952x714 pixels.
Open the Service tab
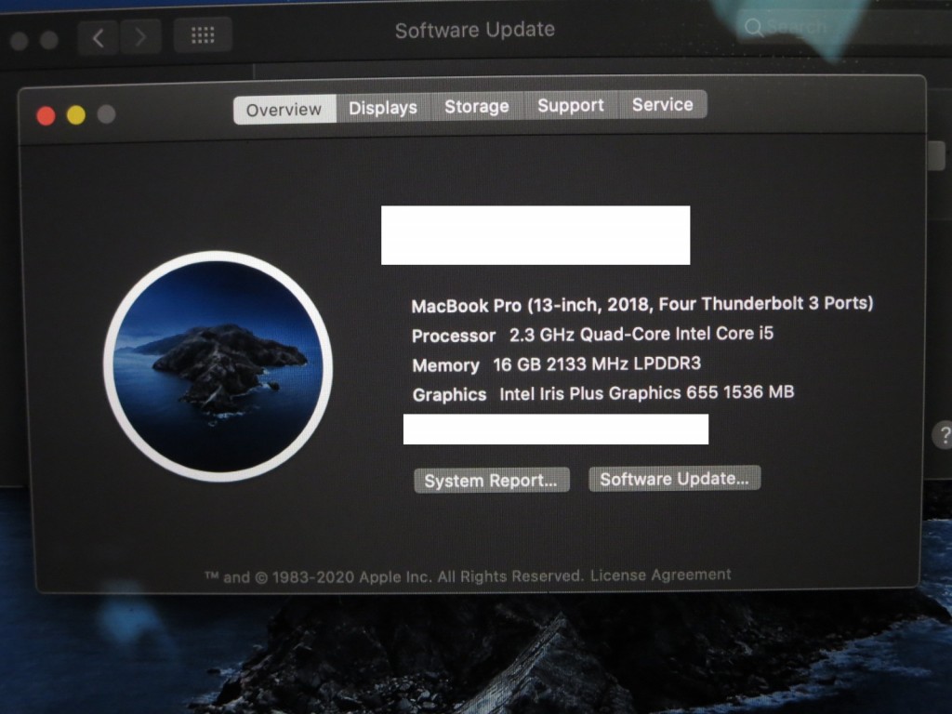[x=662, y=104]
